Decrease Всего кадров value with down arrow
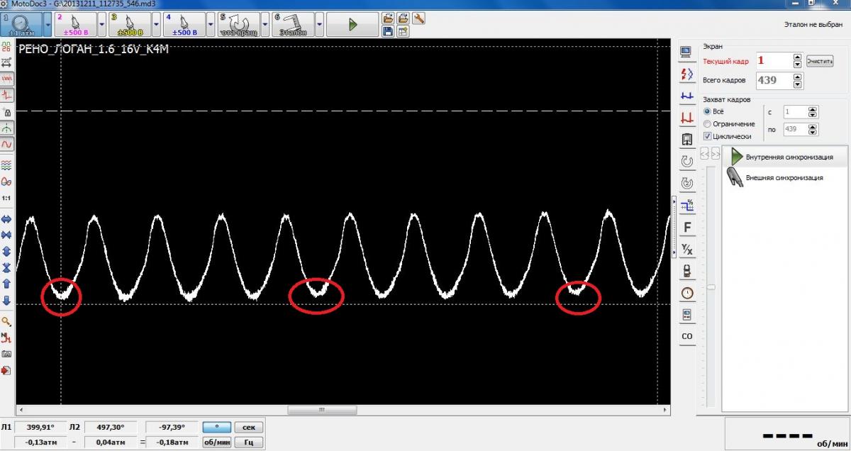Screen dimensions: 851x451 point(798,84)
